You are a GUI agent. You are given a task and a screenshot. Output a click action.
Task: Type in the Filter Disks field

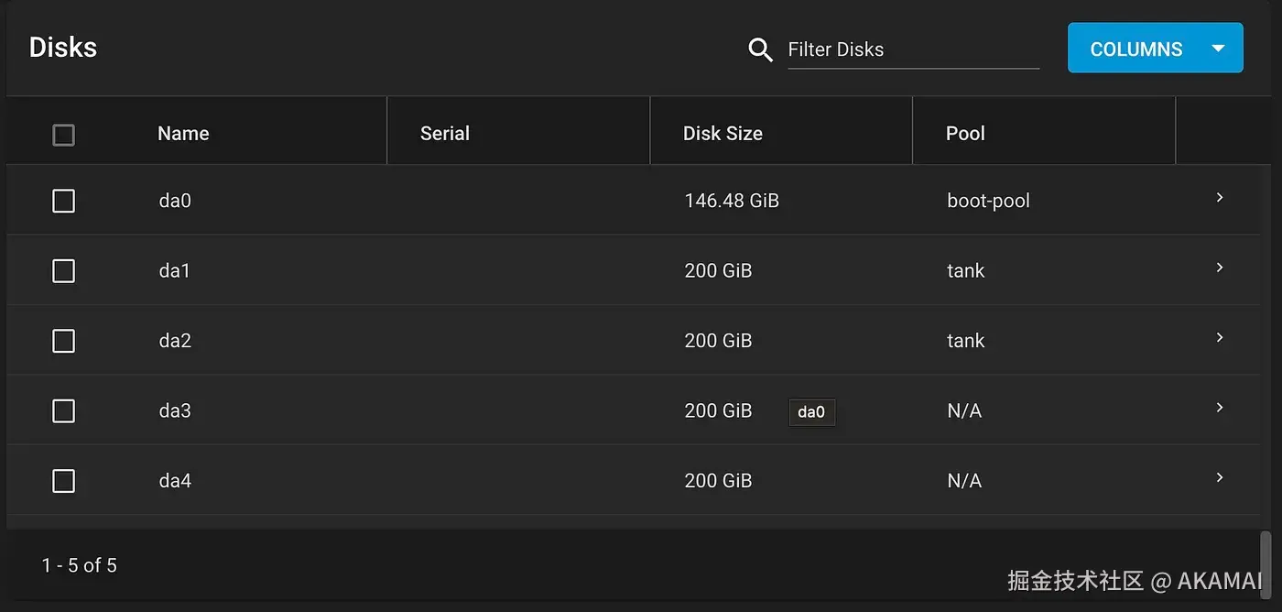(x=912, y=49)
